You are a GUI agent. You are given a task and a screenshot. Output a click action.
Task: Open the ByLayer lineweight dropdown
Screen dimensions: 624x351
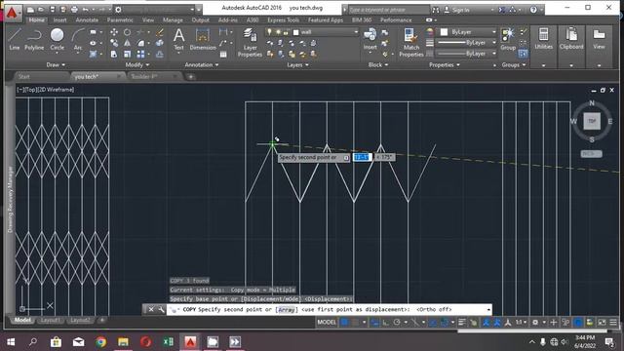pos(466,43)
